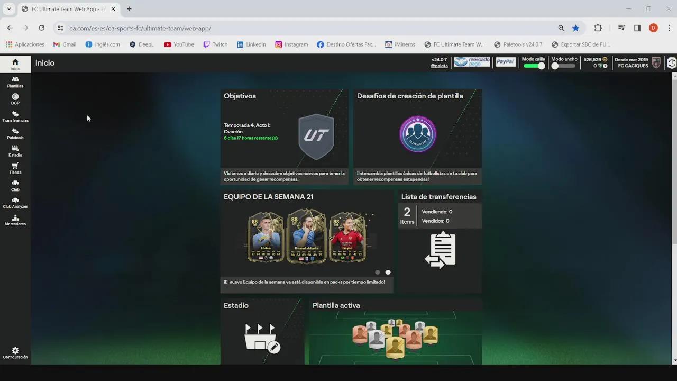The height and width of the screenshot is (381, 677).
Task: Open Marcadores in the sidebar
Action: pos(15,220)
